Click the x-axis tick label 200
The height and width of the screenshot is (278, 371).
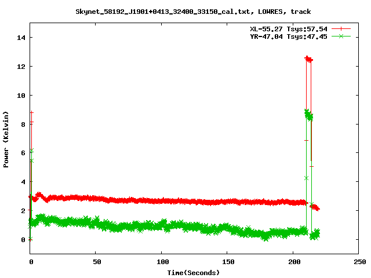coord(294,262)
